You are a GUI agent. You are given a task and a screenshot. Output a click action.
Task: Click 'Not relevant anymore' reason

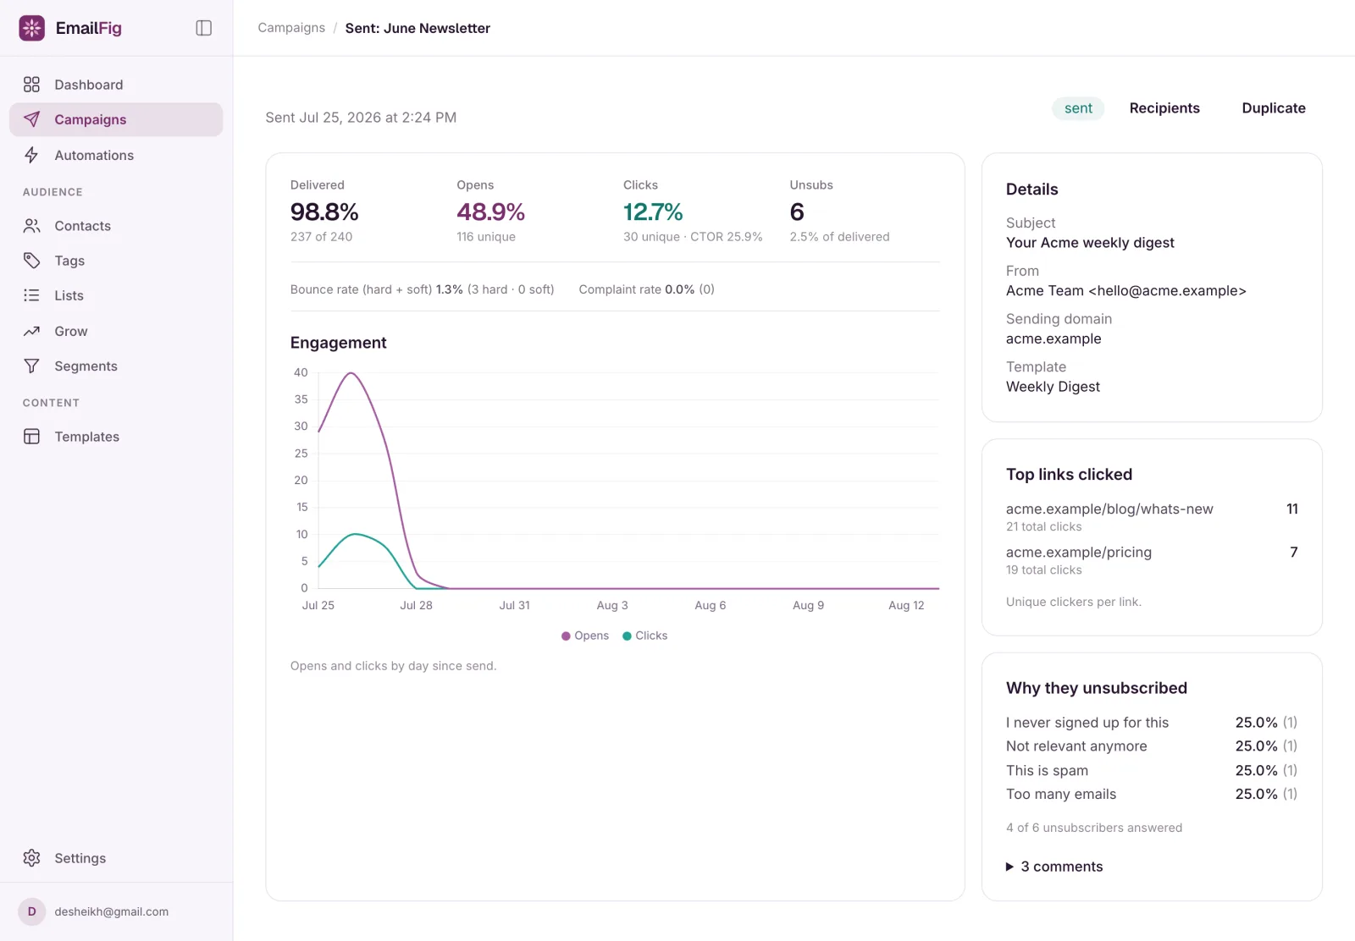pos(1076,746)
